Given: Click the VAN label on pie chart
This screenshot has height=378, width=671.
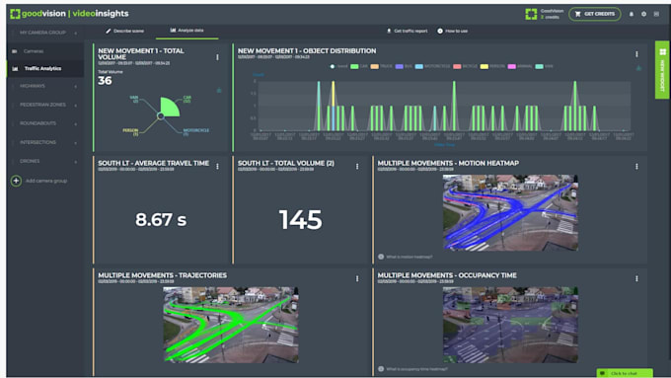Looking at the screenshot, I should (x=134, y=100).
